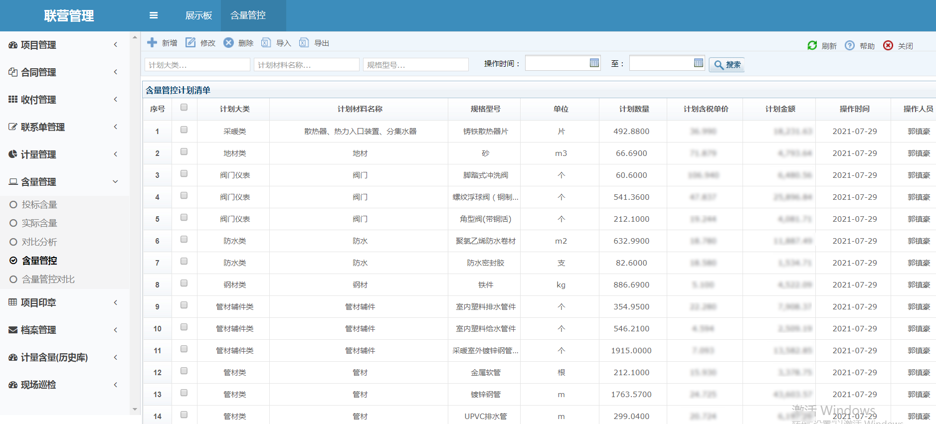Check row 5 角型阀 checkbox
This screenshot has height=424, width=936.
point(184,217)
